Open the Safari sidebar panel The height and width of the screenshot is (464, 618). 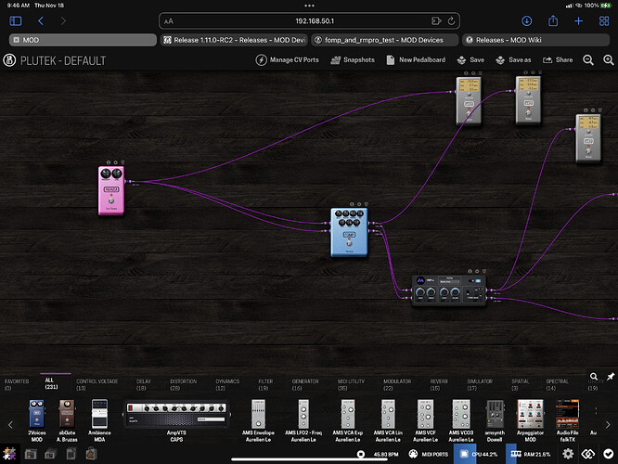pyautogui.click(x=16, y=21)
